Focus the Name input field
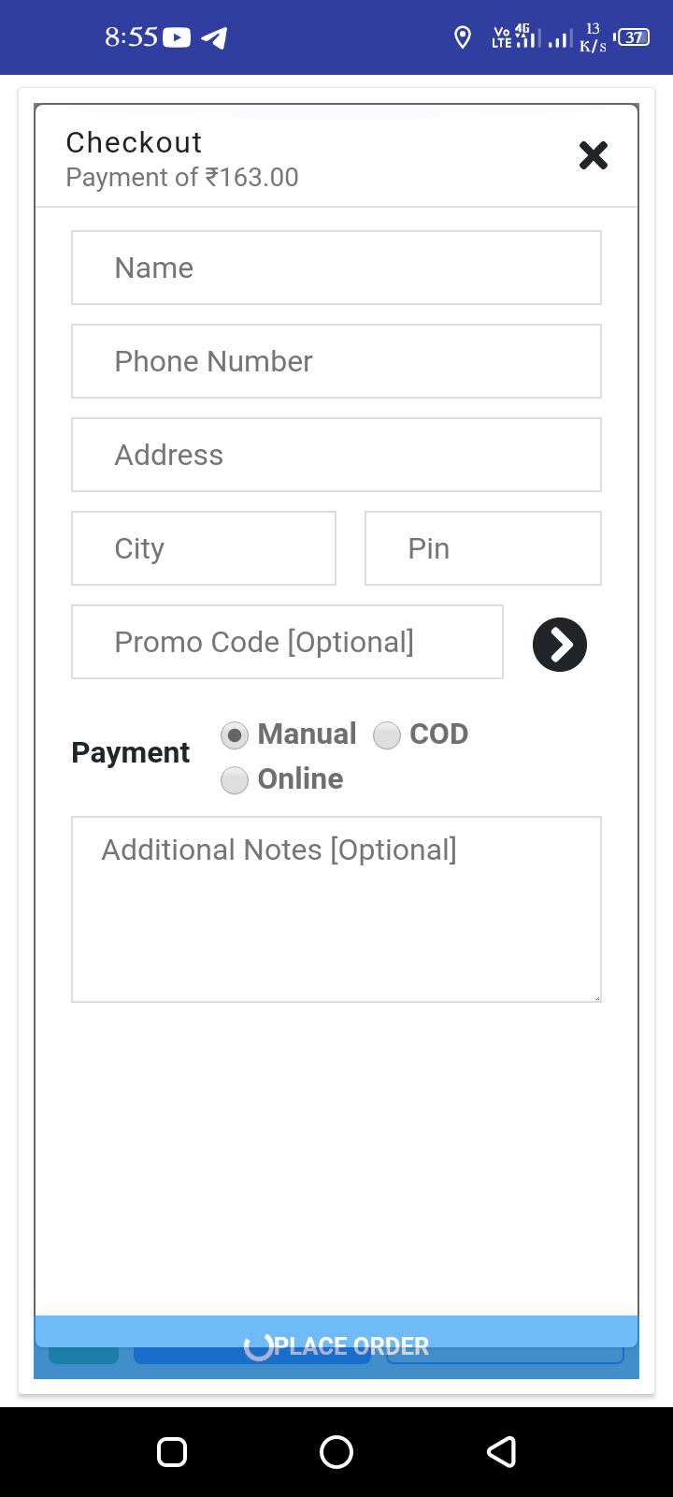Screen dimensions: 673x1497 click(336, 268)
